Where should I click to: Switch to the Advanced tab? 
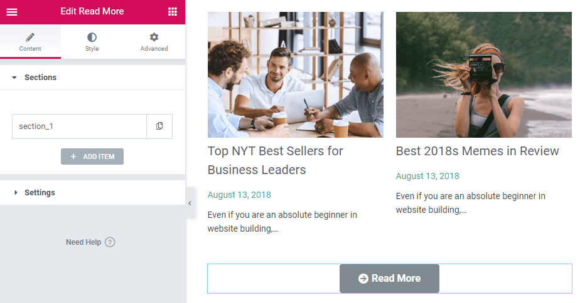pyautogui.click(x=154, y=42)
